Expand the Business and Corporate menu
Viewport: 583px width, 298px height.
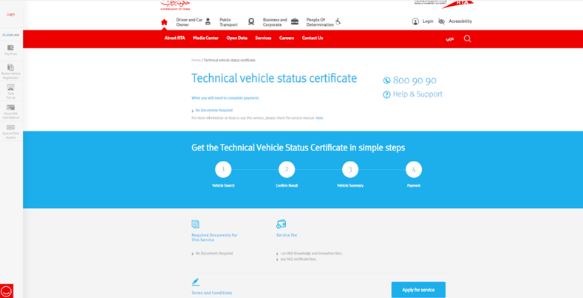click(275, 22)
